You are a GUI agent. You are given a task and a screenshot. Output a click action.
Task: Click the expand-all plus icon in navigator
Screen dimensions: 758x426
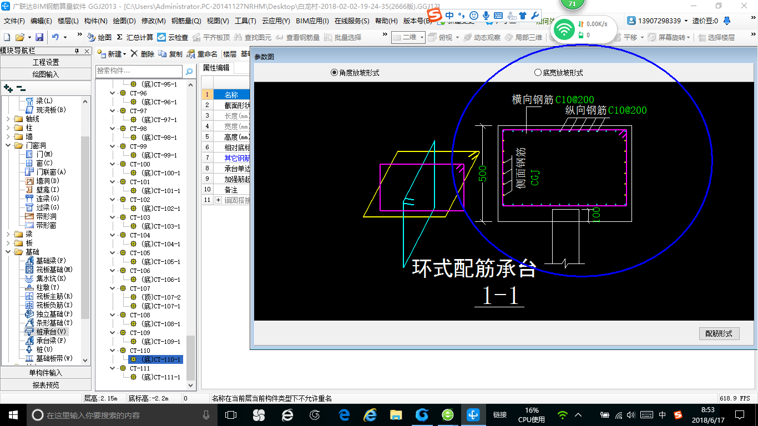pyautogui.click(x=8, y=88)
